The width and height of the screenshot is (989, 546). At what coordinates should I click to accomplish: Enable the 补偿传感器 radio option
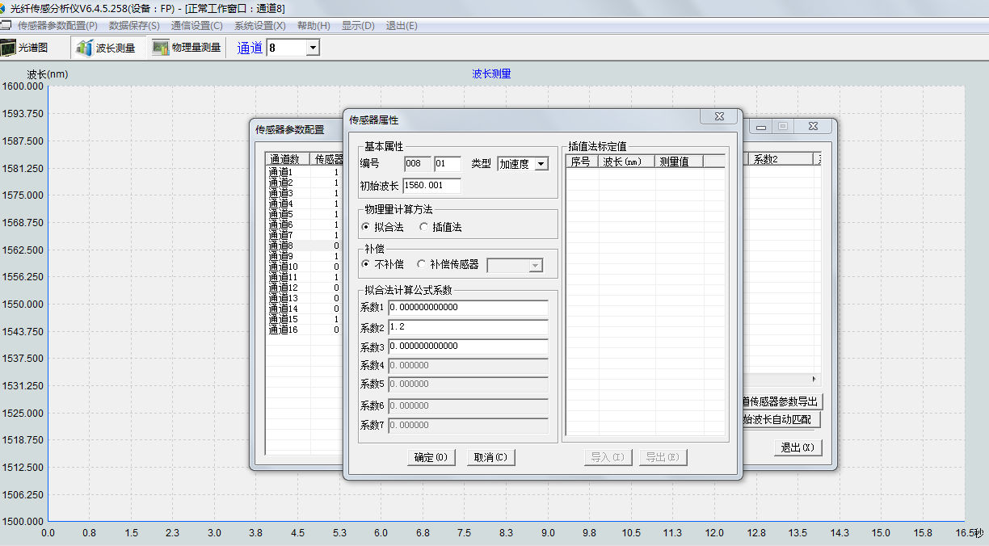coord(421,264)
